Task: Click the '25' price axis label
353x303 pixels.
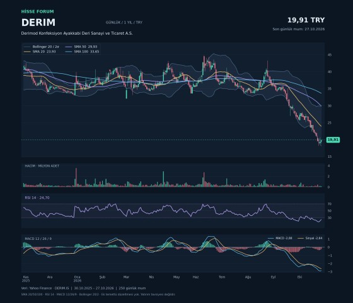Action: pos(330,123)
